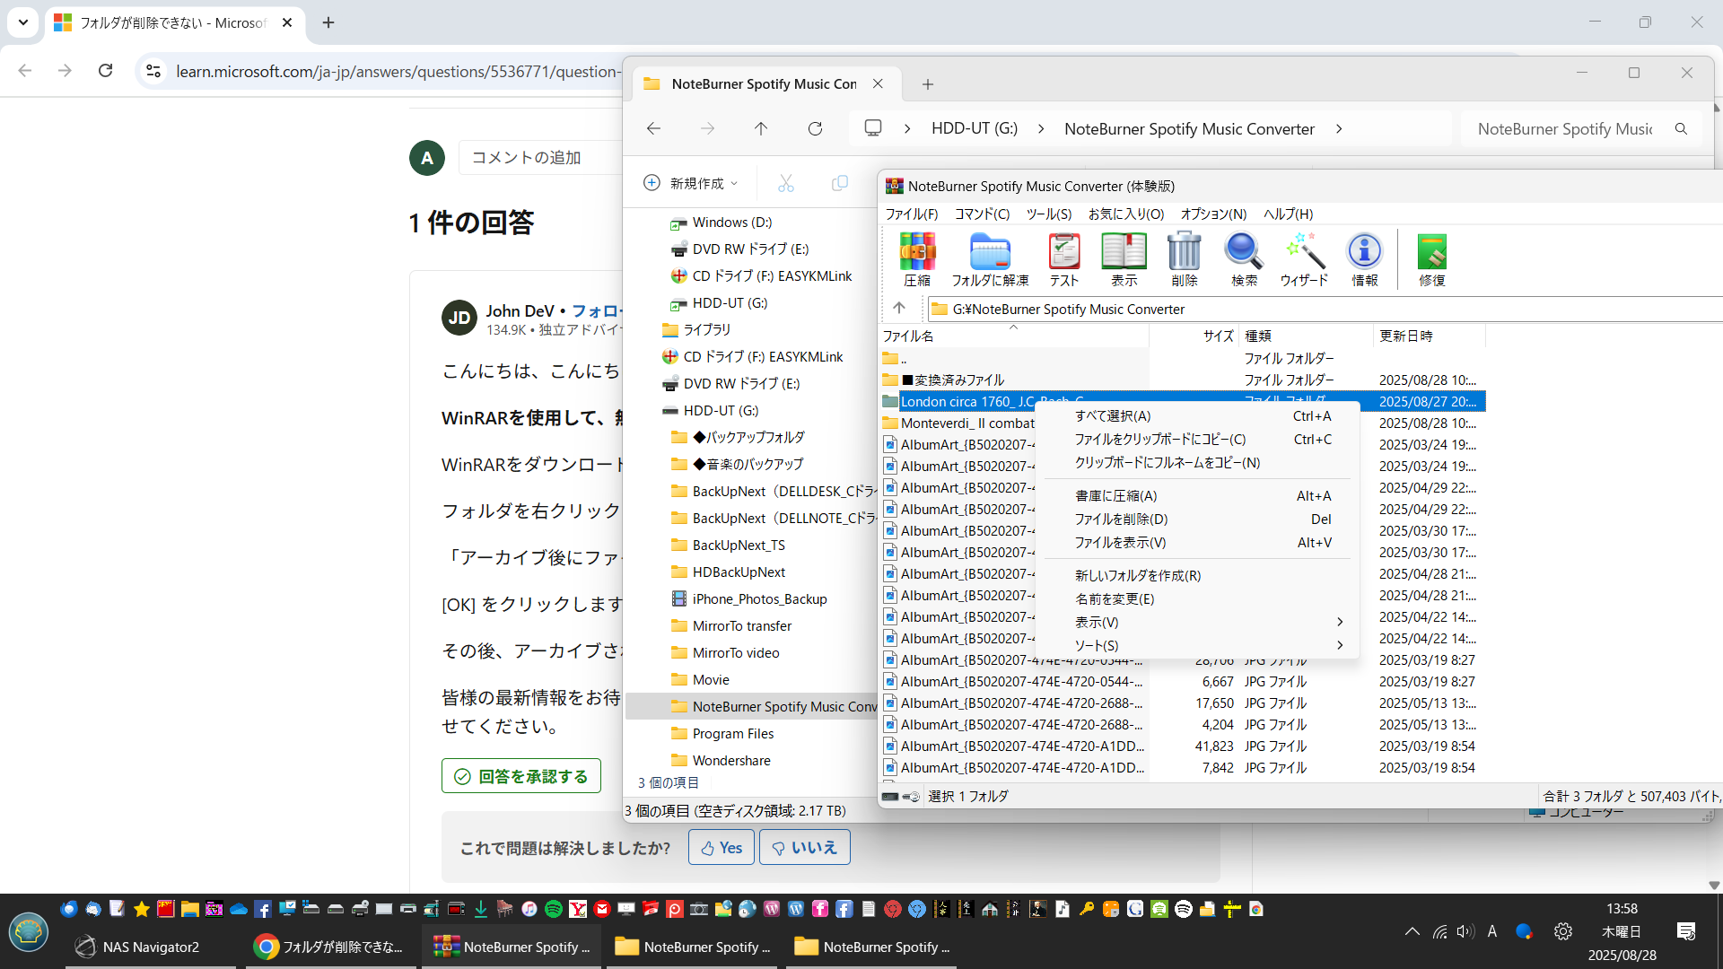The image size is (1723, 969).
Task: Refresh the Explorer folder view
Action: [x=815, y=129]
